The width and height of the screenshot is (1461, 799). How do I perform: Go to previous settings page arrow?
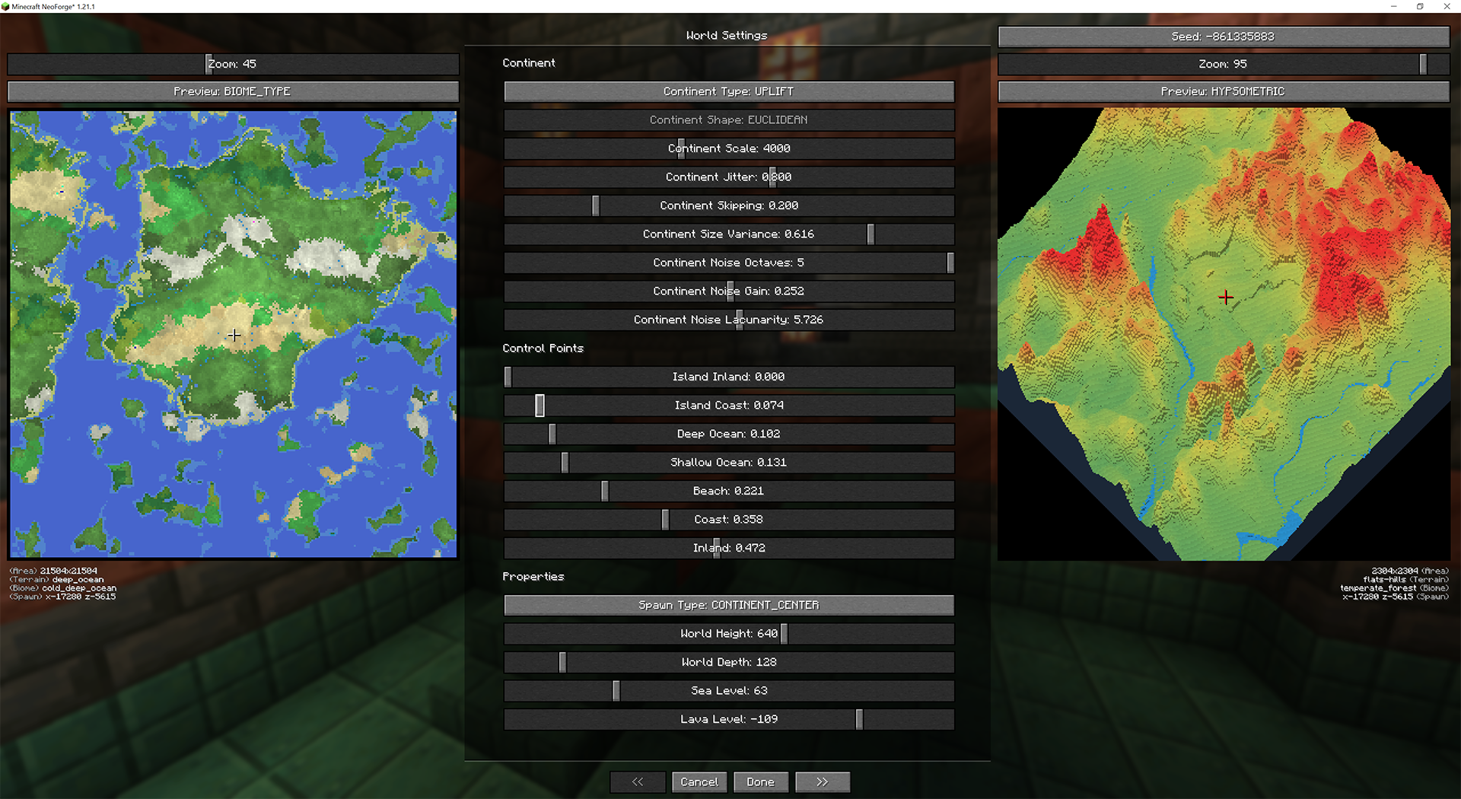(x=638, y=781)
